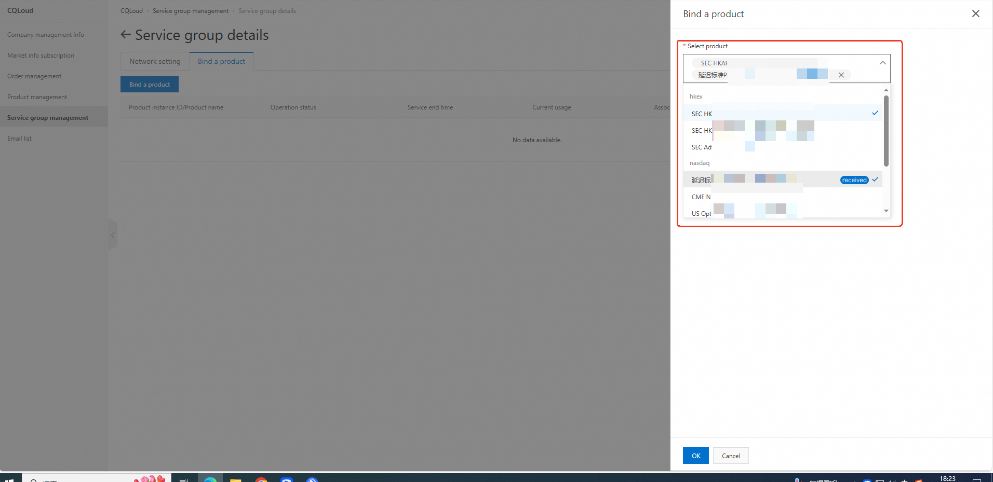Screen dimensions: 993x482
Task: Deselect the 延迟标 option marked received
Action: (x=782, y=180)
